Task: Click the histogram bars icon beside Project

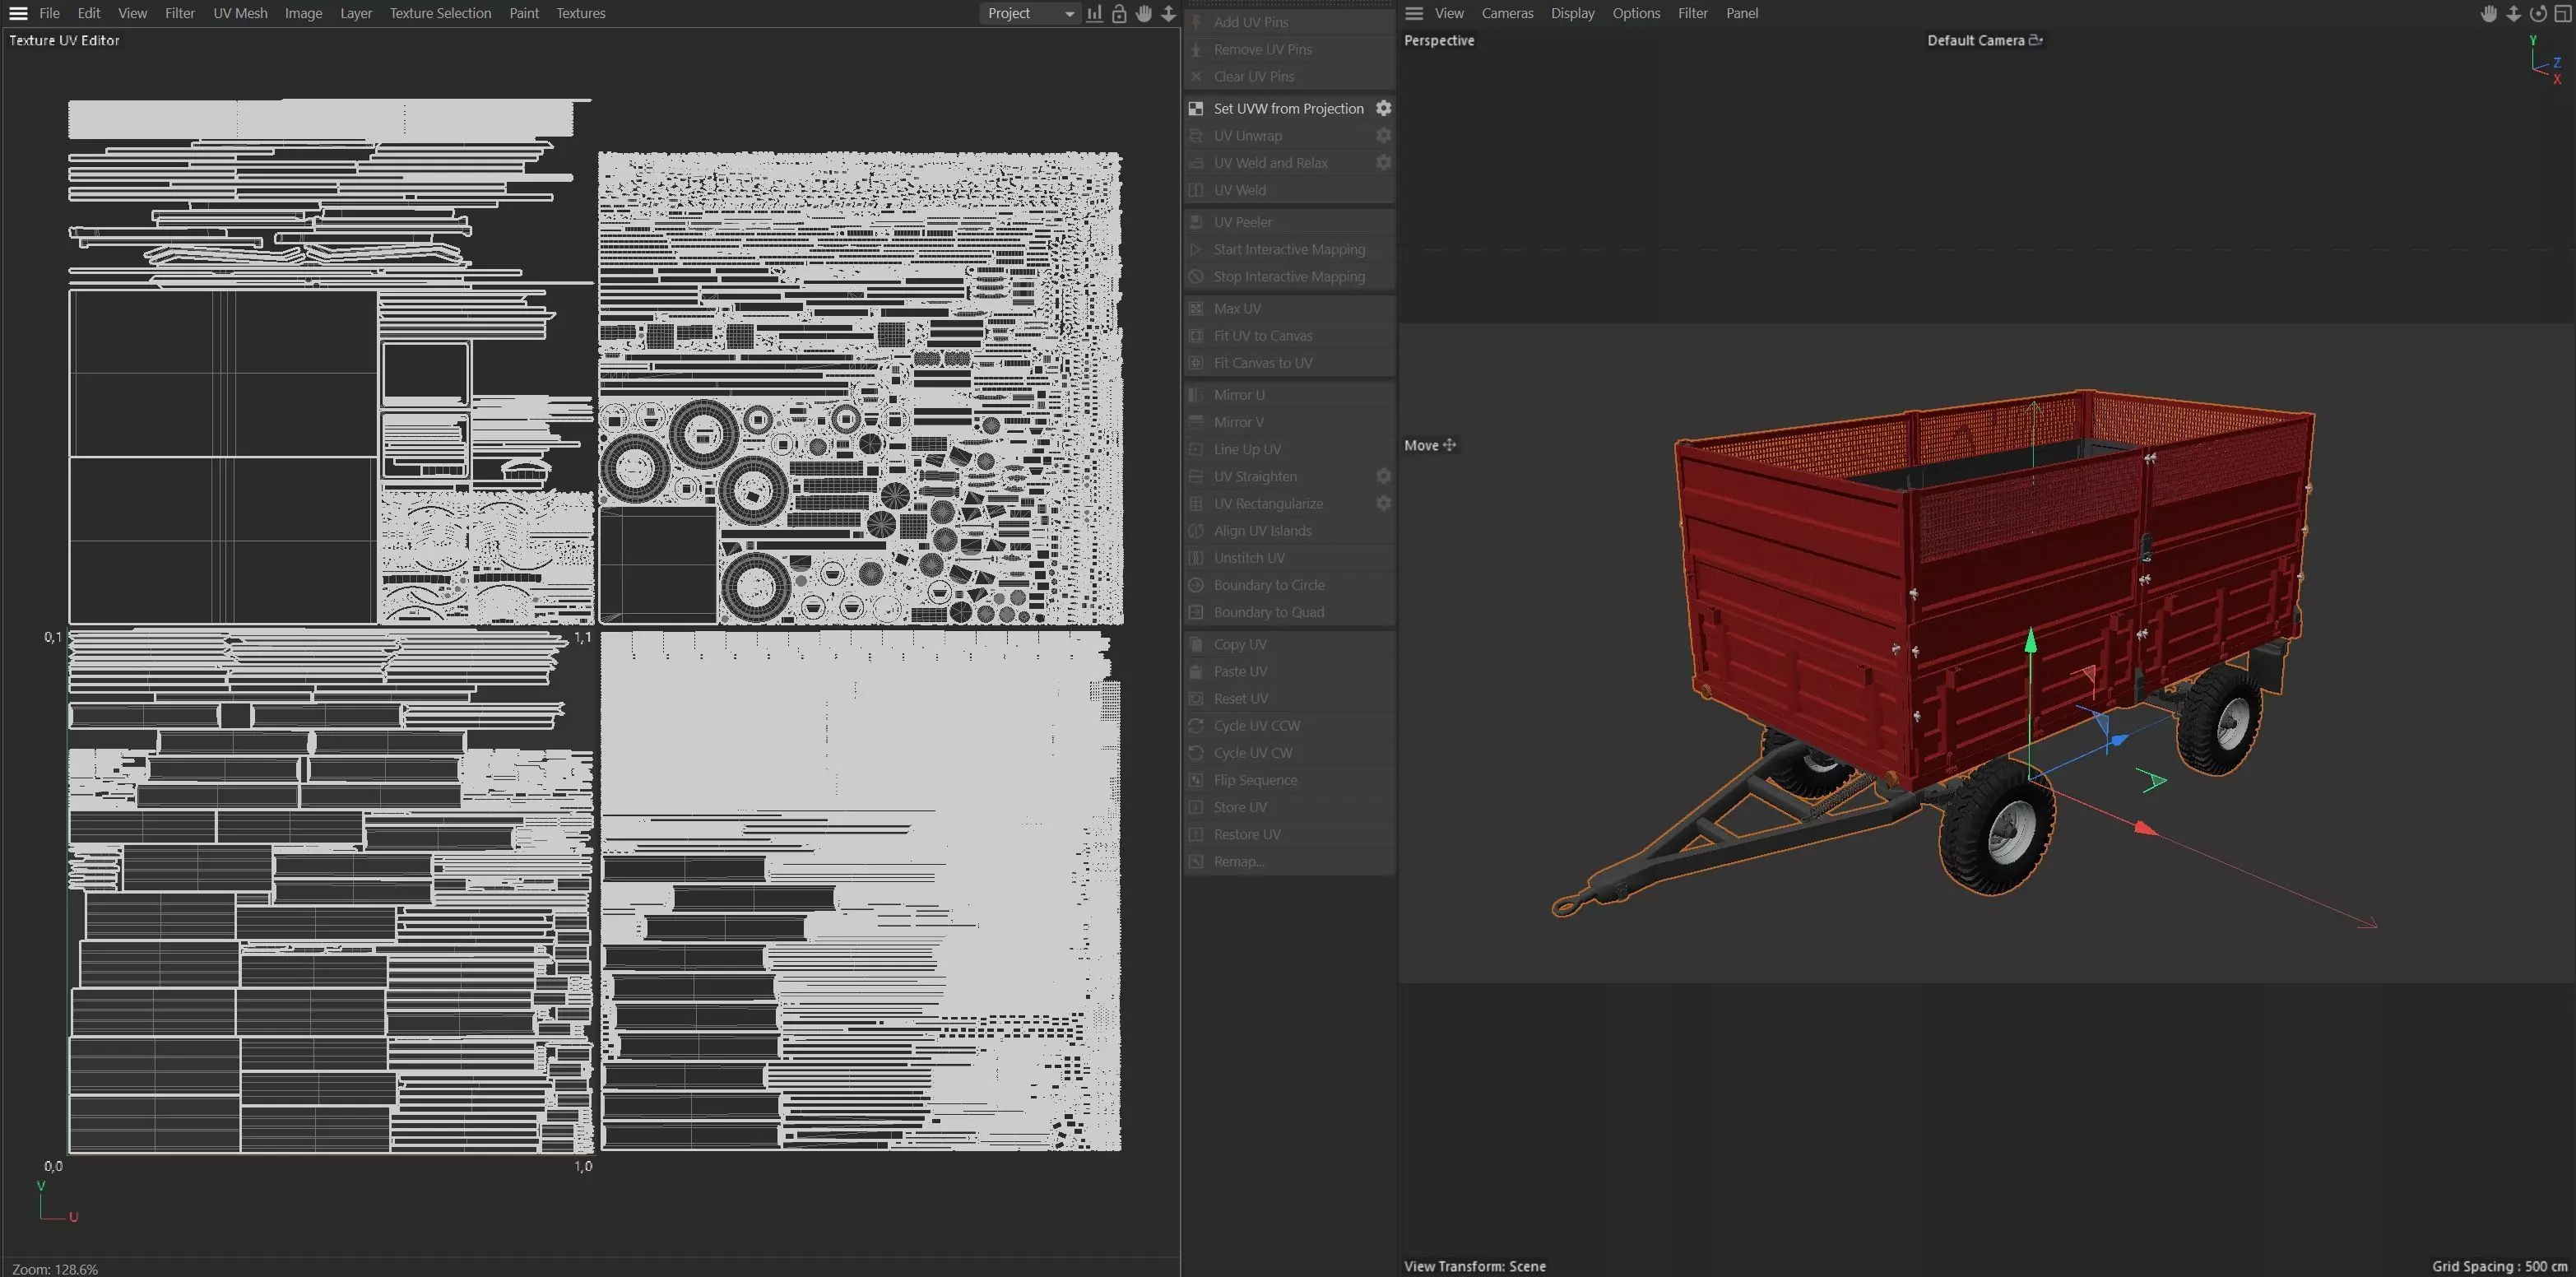Action: [1095, 13]
